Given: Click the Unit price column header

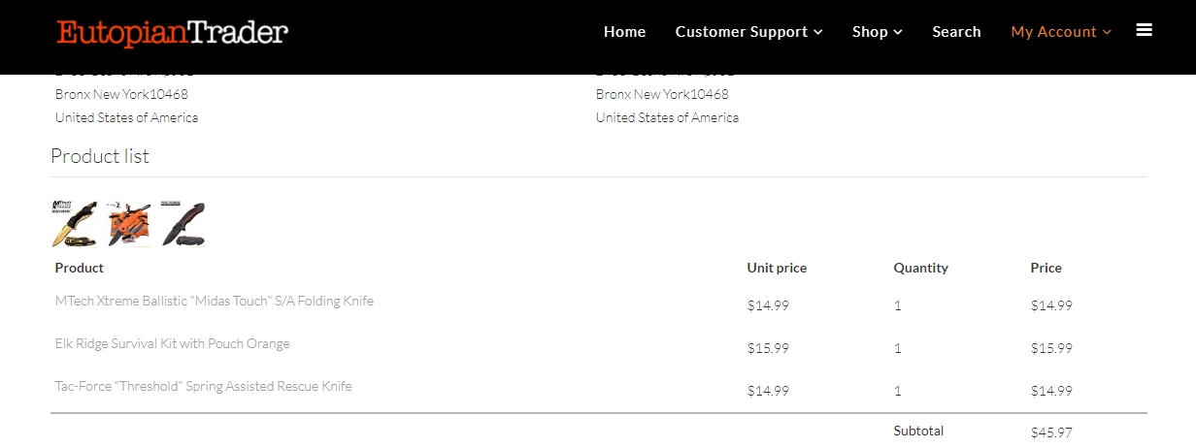Looking at the screenshot, I should 777,268.
